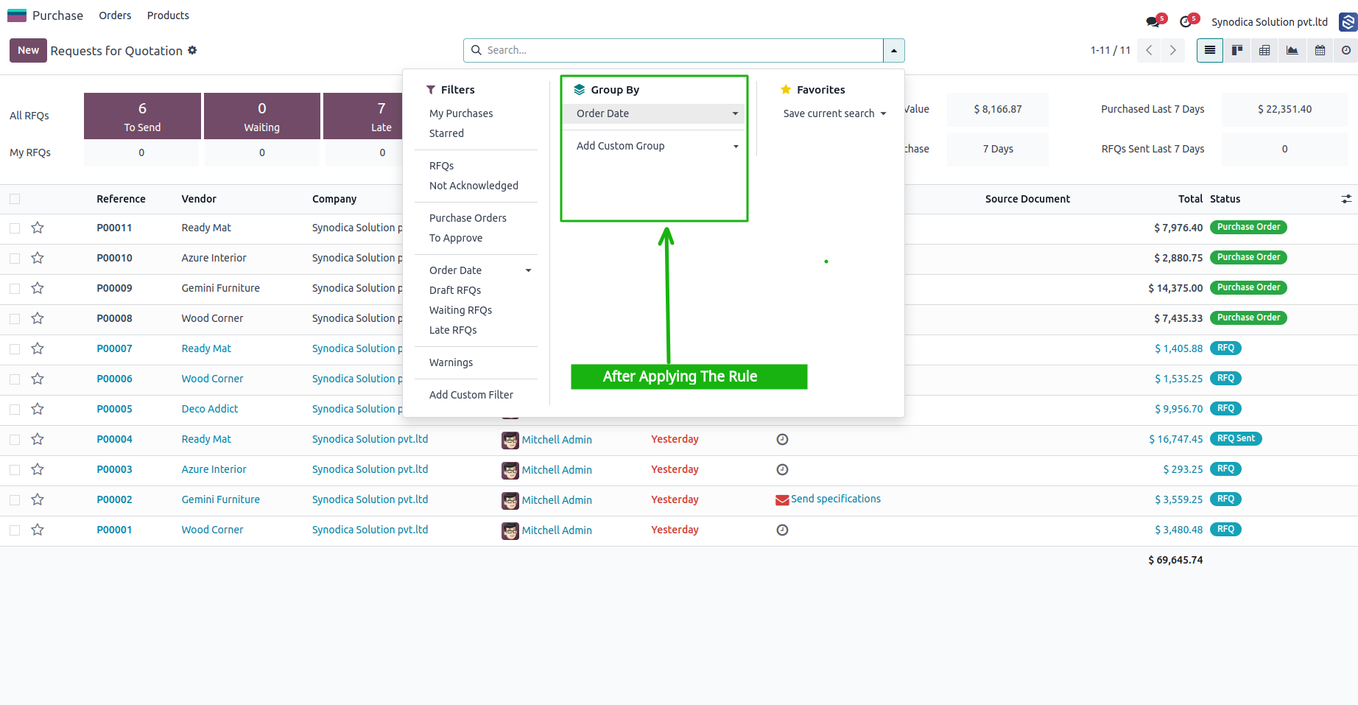Toggle the select-all header checkbox
Screen dimensions: 1358x705
(x=15, y=199)
